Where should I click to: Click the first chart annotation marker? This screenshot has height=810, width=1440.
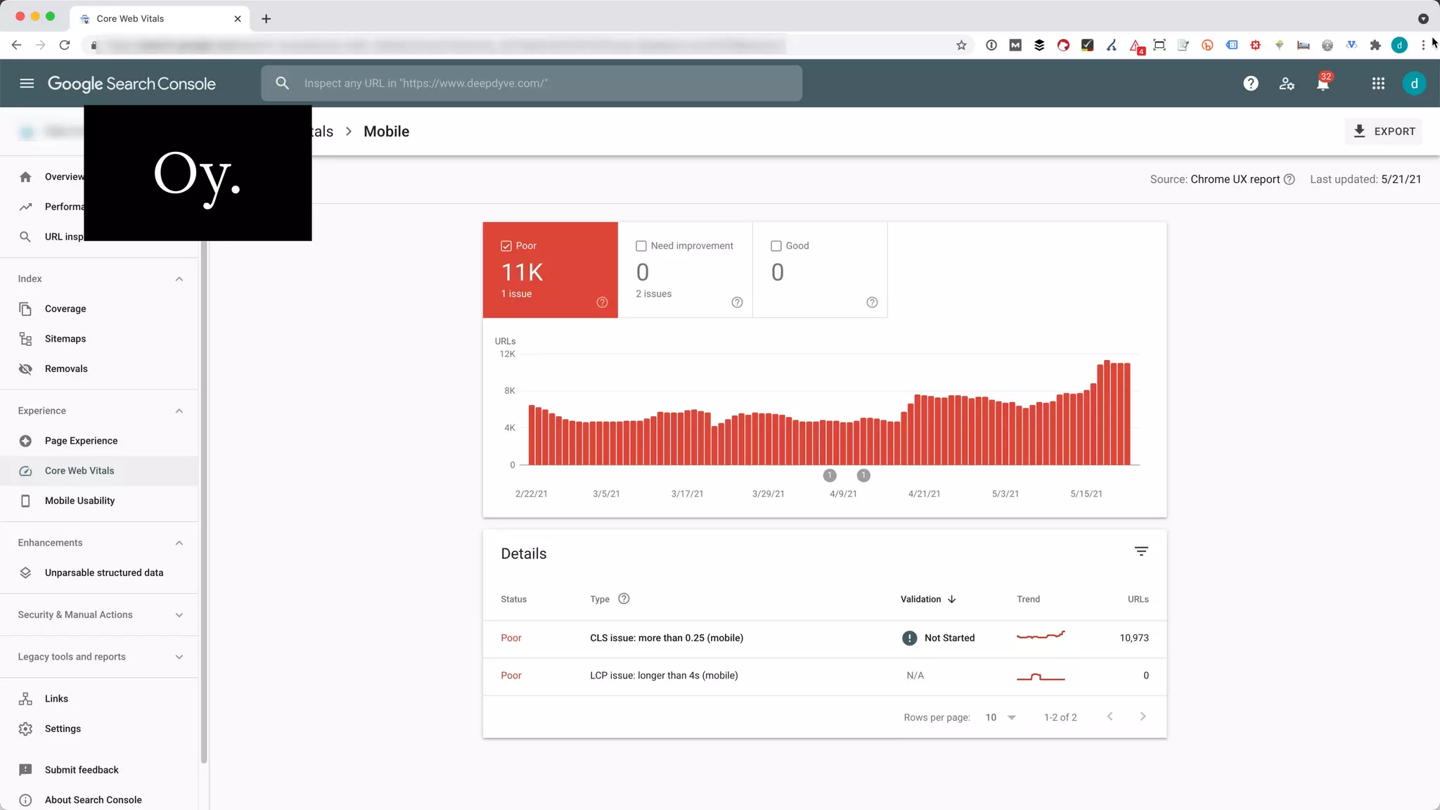tap(830, 476)
